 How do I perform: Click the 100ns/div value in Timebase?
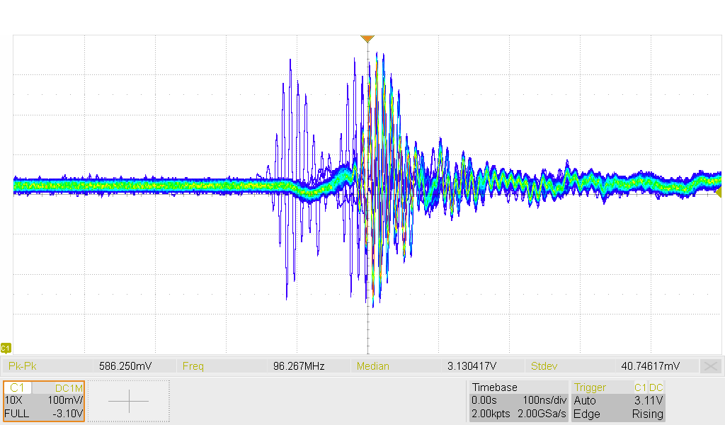[x=542, y=401]
